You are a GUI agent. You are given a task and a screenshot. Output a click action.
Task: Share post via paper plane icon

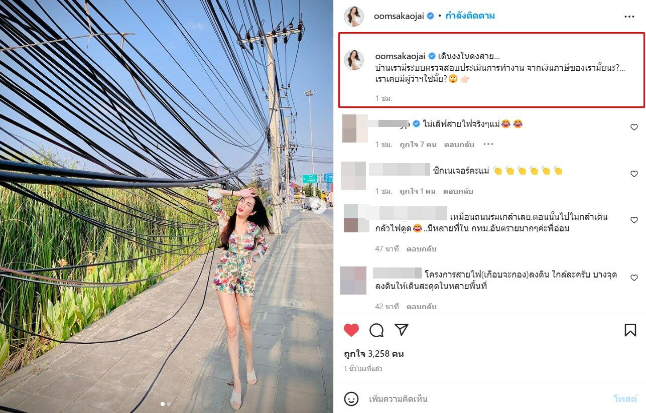point(401,330)
